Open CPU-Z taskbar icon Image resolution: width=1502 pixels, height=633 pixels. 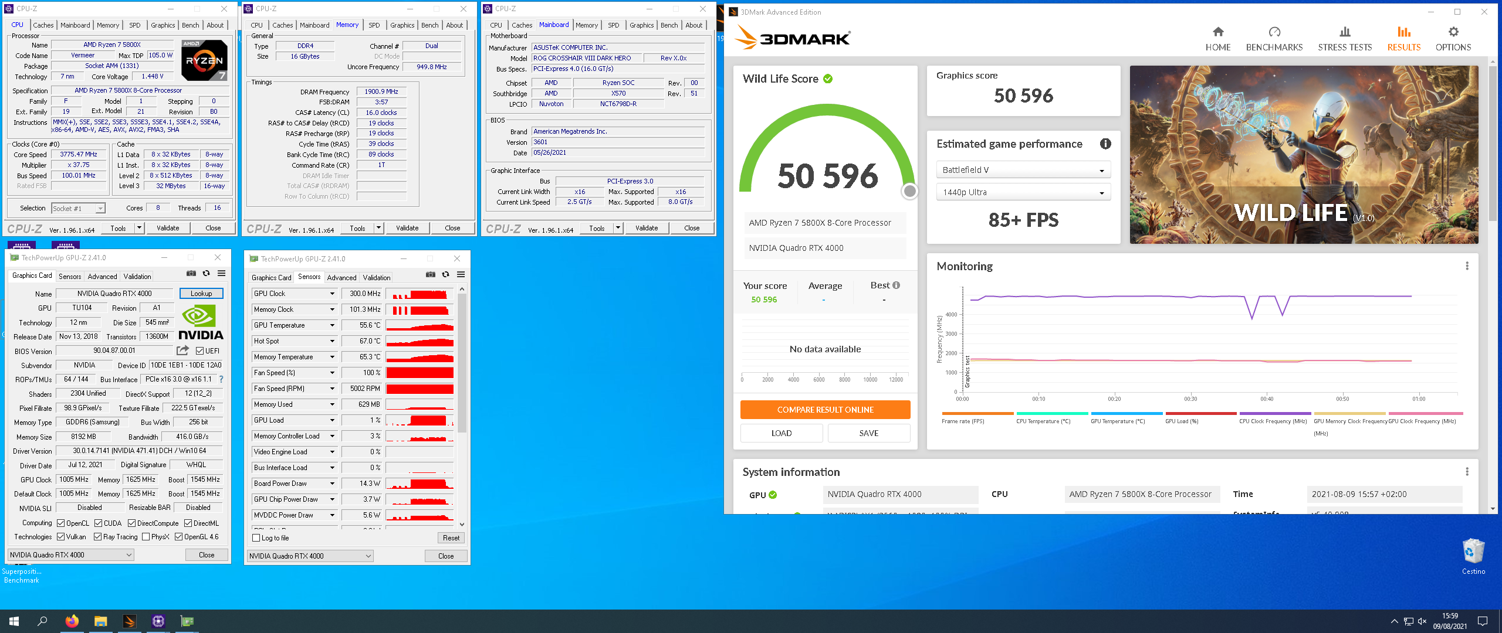[x=158, y=621]
